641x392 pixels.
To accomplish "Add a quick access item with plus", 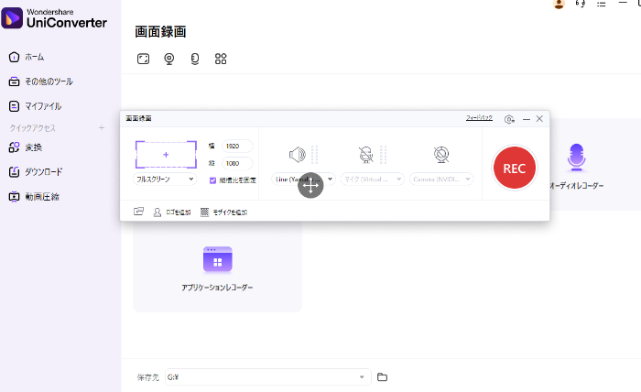I will [x=102, y=128].
